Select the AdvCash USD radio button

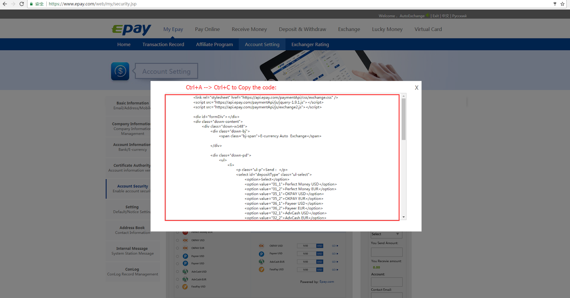click(177, 272)
